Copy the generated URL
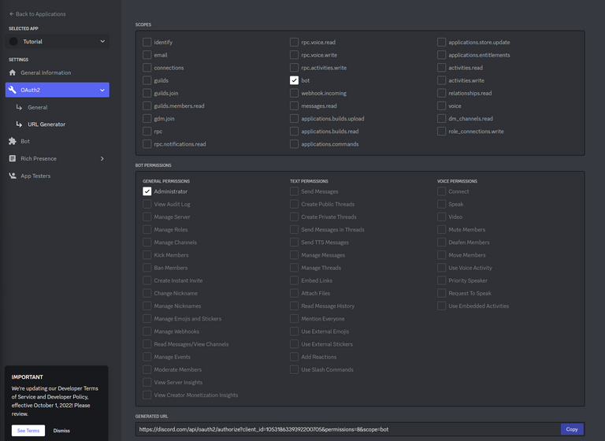This screenshot has width=605, height=441. tap(572, 429)
